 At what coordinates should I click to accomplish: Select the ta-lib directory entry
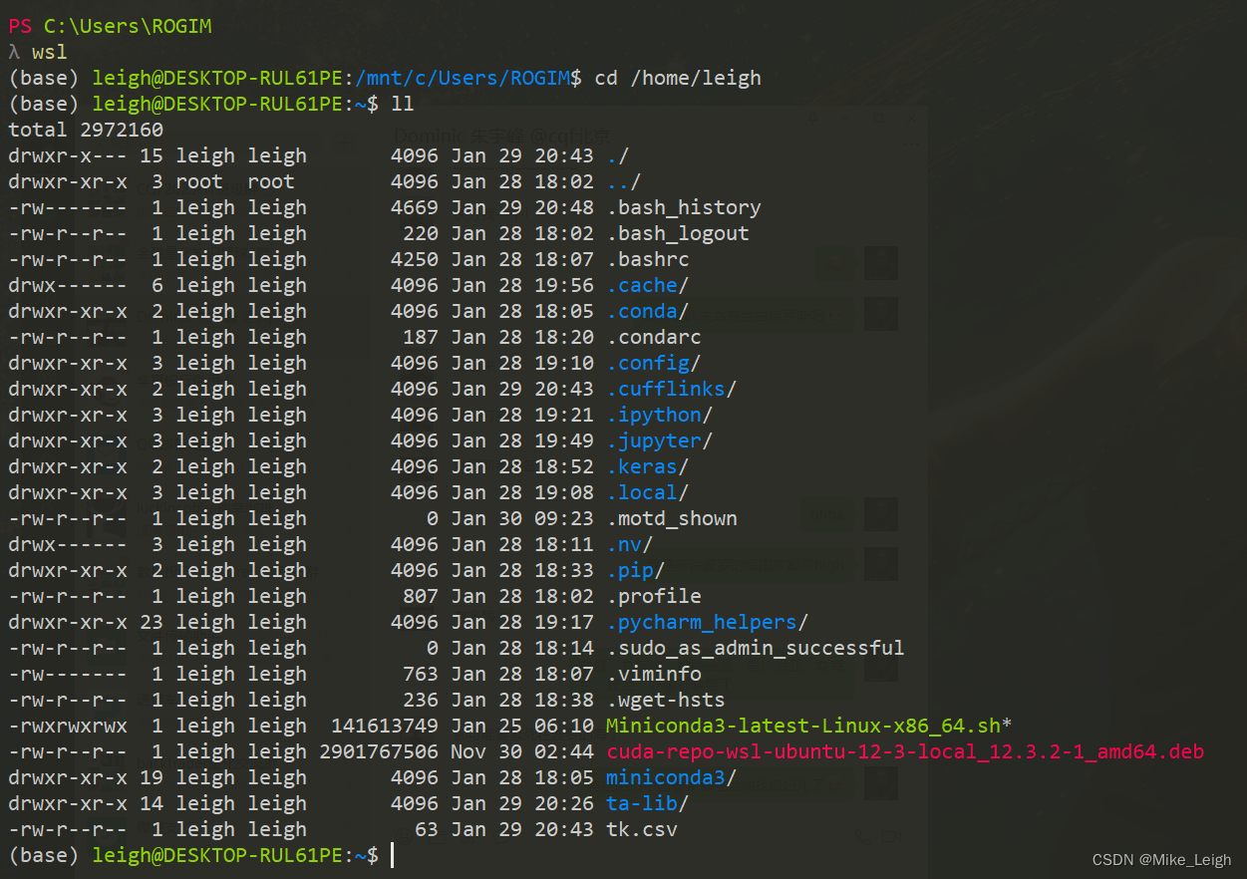point(643,802)
